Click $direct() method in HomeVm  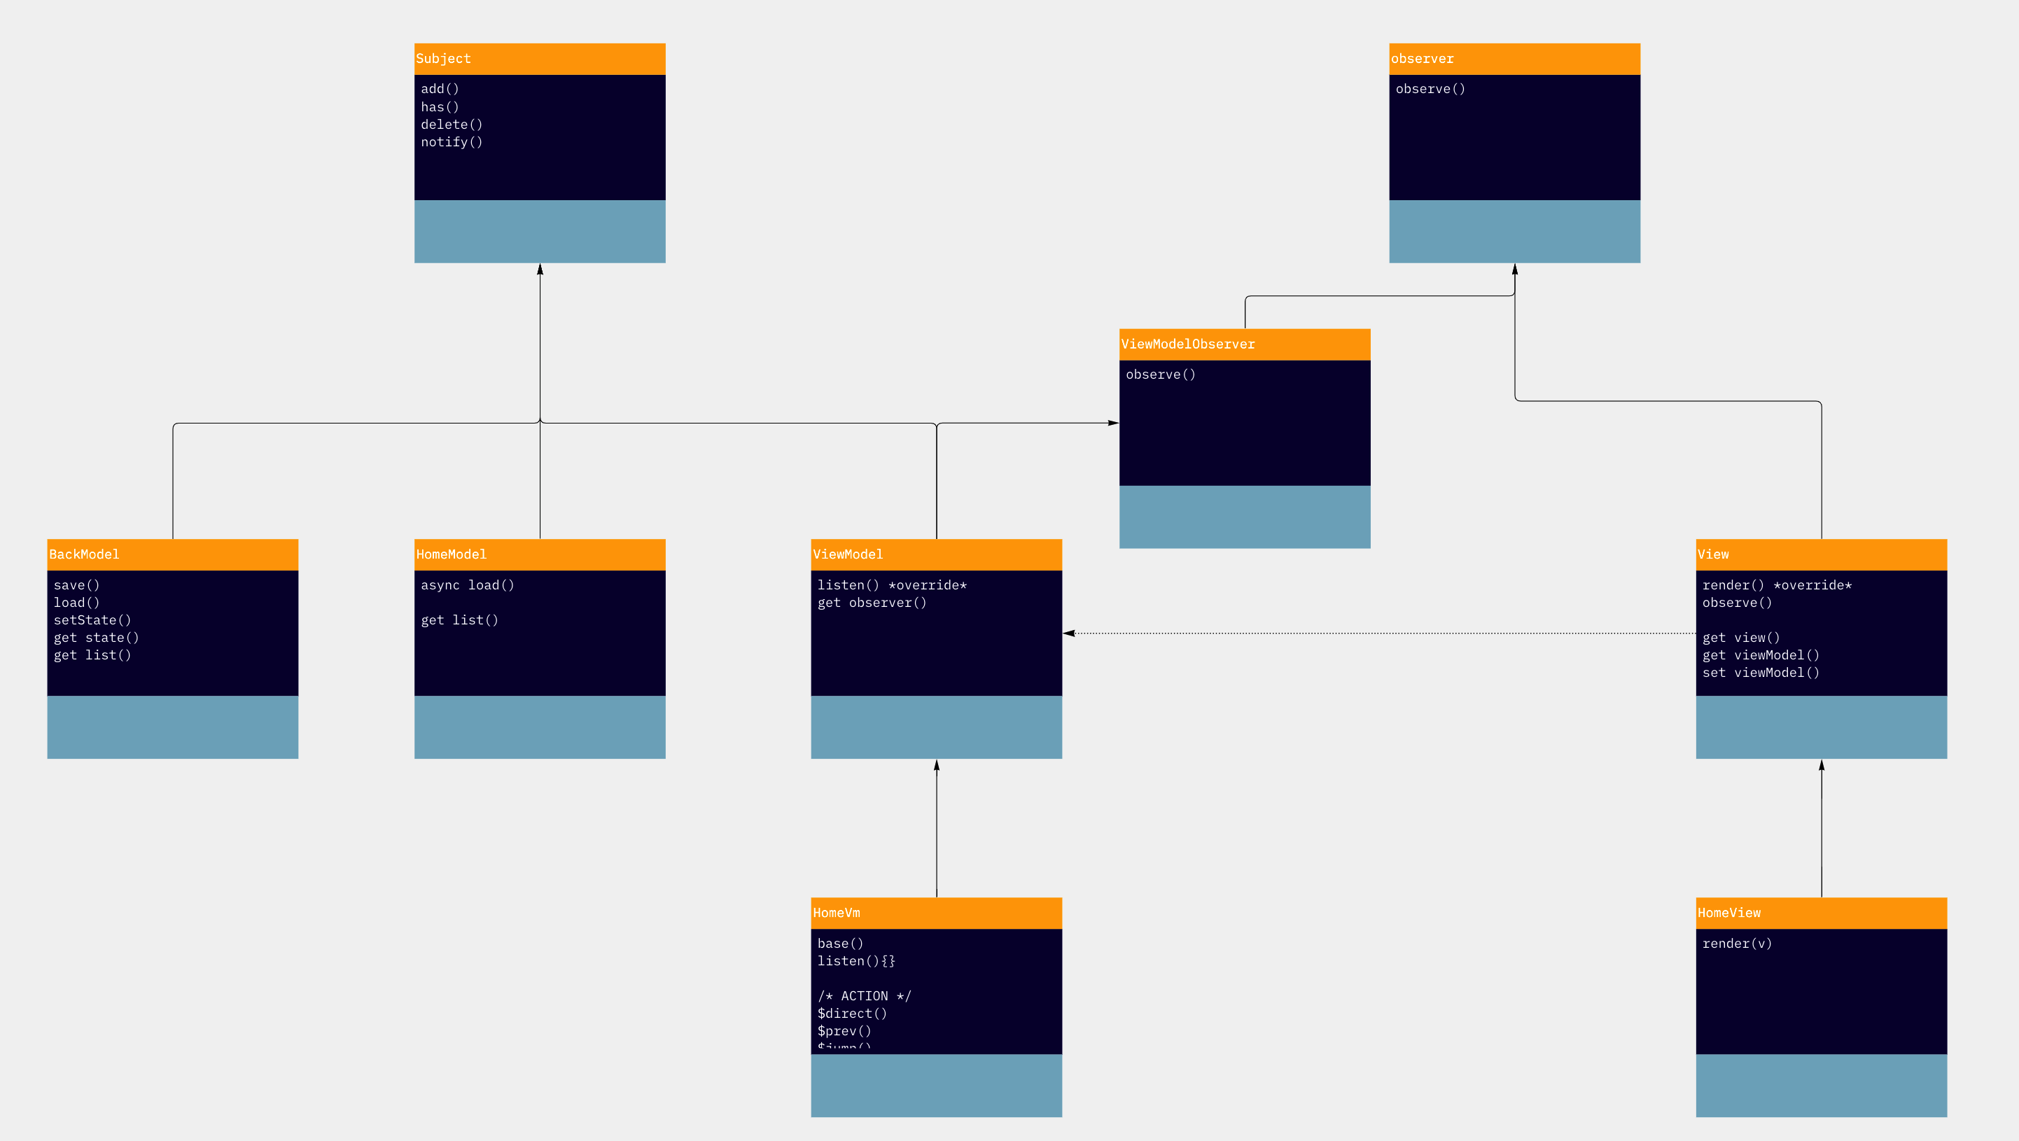(852, 1014)
